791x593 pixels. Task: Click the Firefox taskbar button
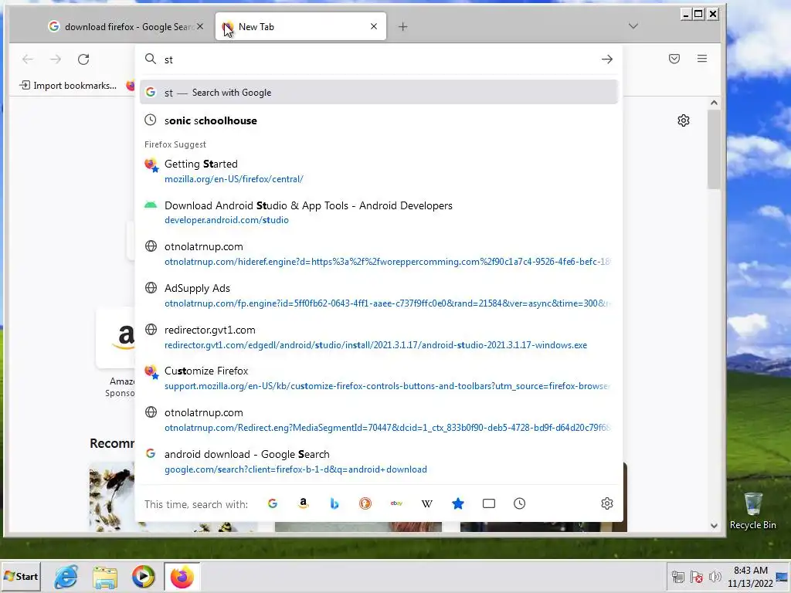click(182, 577)
